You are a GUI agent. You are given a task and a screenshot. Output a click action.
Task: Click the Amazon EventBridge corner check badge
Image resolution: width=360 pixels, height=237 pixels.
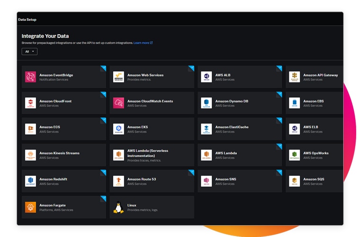click(104, 68)
